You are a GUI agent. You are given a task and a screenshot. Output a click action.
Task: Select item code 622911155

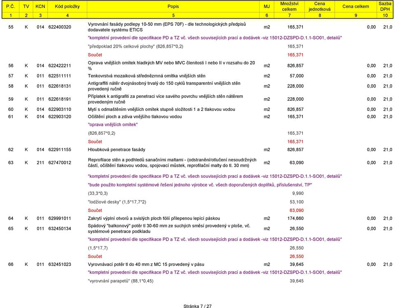(60, 149)
